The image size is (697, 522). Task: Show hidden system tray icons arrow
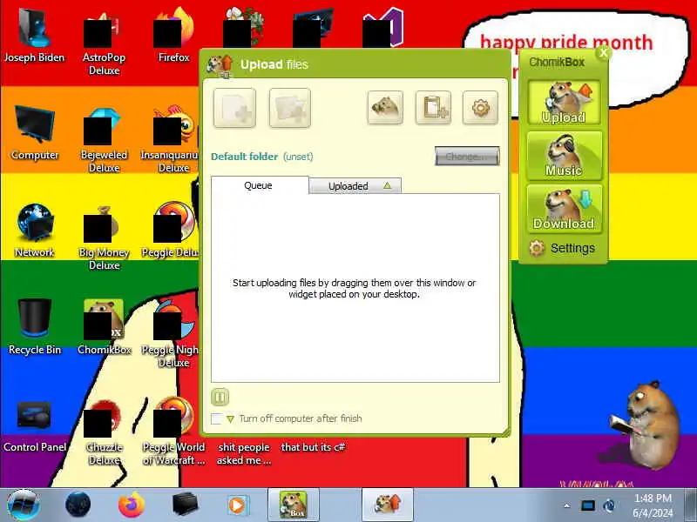click(x=567, y=505)
